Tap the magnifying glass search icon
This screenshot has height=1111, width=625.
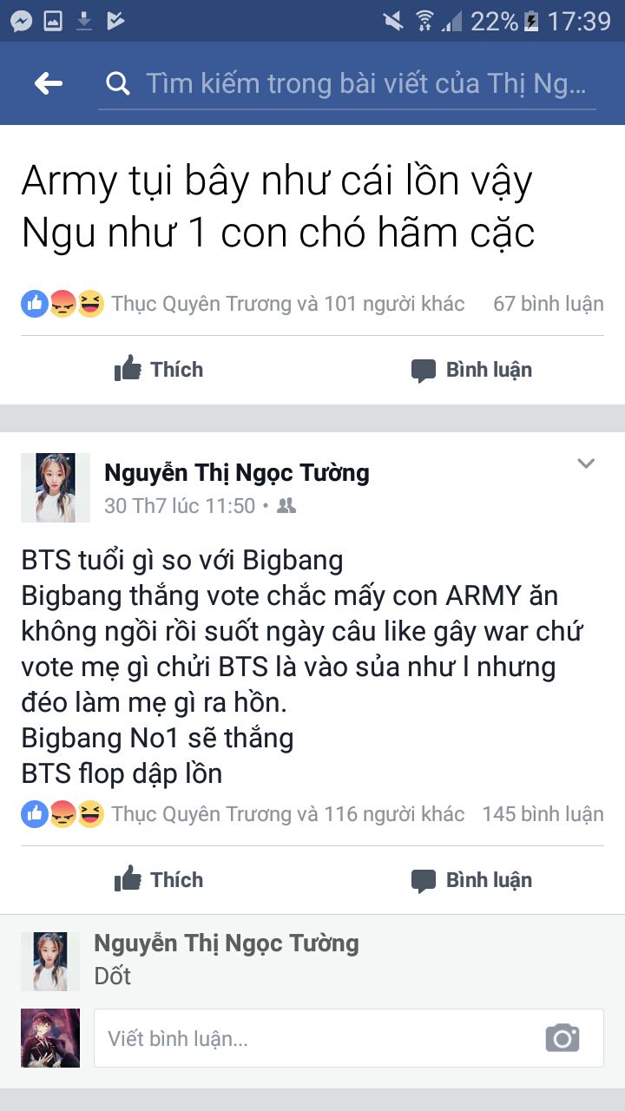117,83
